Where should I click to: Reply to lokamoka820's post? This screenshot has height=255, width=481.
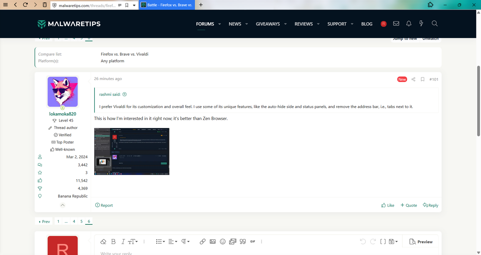(431, 205)
